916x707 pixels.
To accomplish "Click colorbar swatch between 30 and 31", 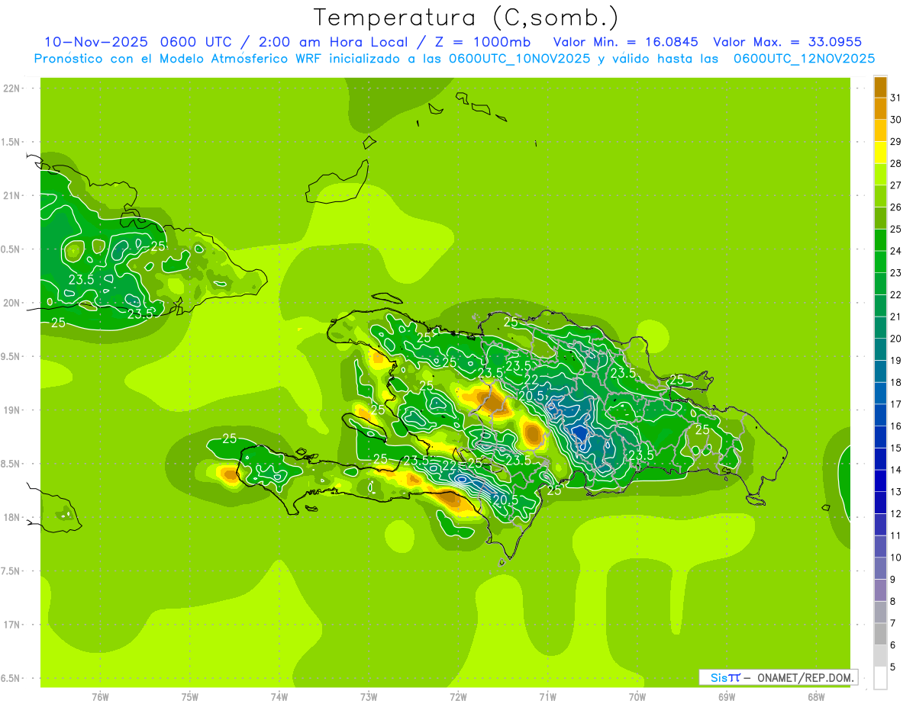I will point(880,108).
